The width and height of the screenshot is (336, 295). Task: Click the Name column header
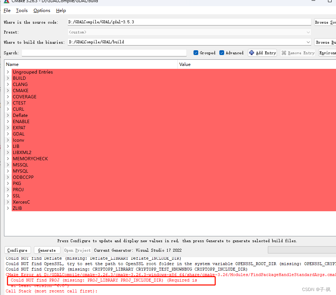click(x=12, y=64)
